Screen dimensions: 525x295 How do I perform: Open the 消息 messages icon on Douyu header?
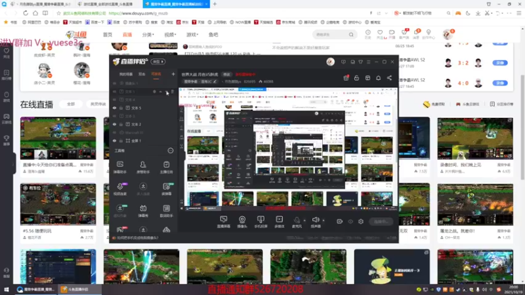(x=416, y=34)
